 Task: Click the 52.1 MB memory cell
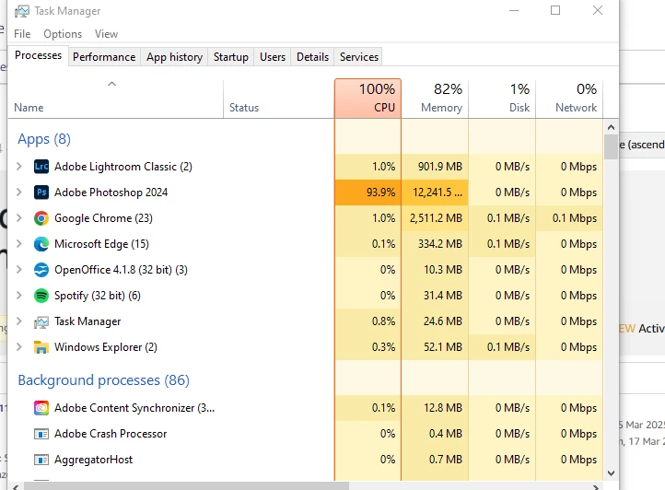pyautogui.click(x=435, y=347)
